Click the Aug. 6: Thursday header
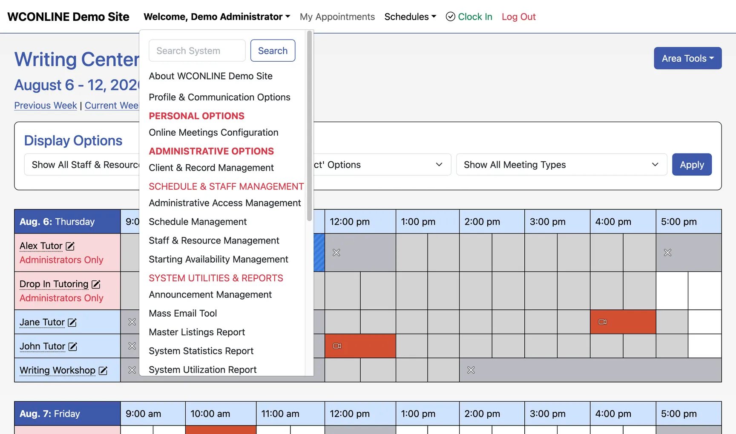Viewport: 736px width, 434px height. pos(67,222)
